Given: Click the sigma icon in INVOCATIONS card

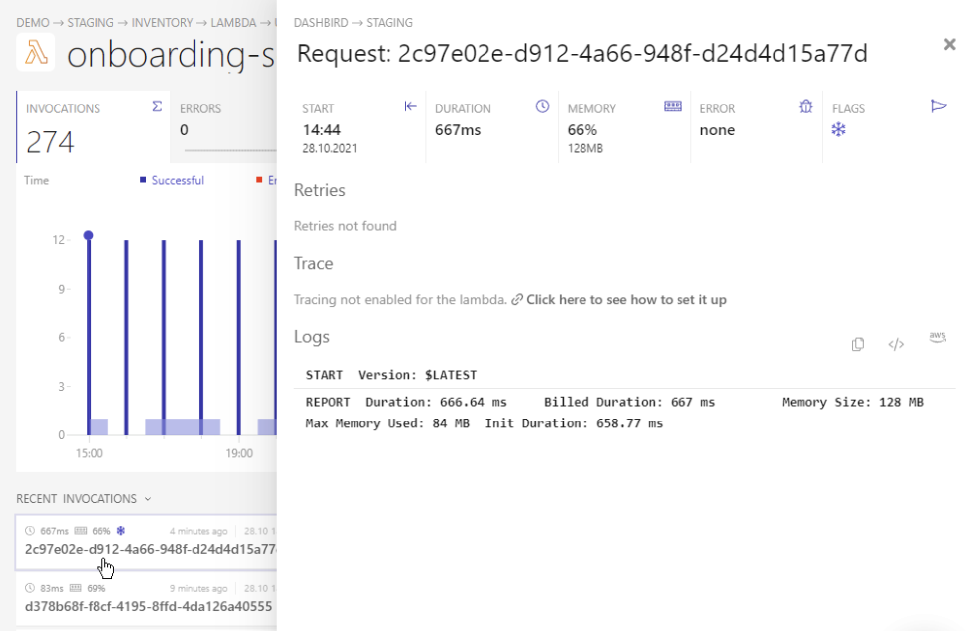Looking at the screenshot, I should pos(157,106).
